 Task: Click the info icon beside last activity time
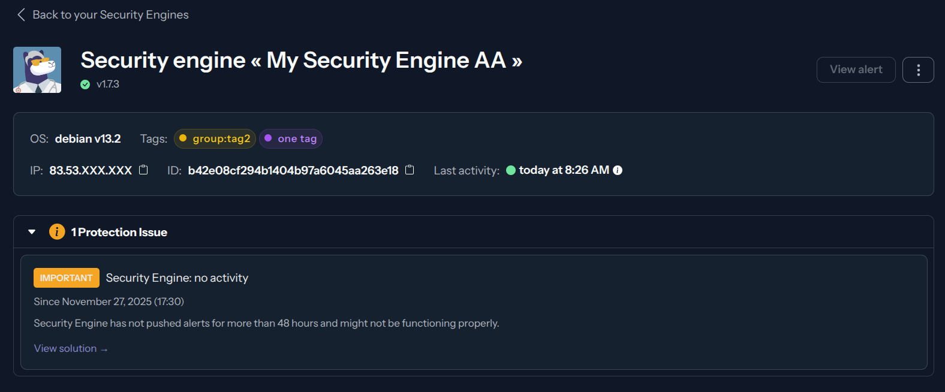[x=617, y=170]
